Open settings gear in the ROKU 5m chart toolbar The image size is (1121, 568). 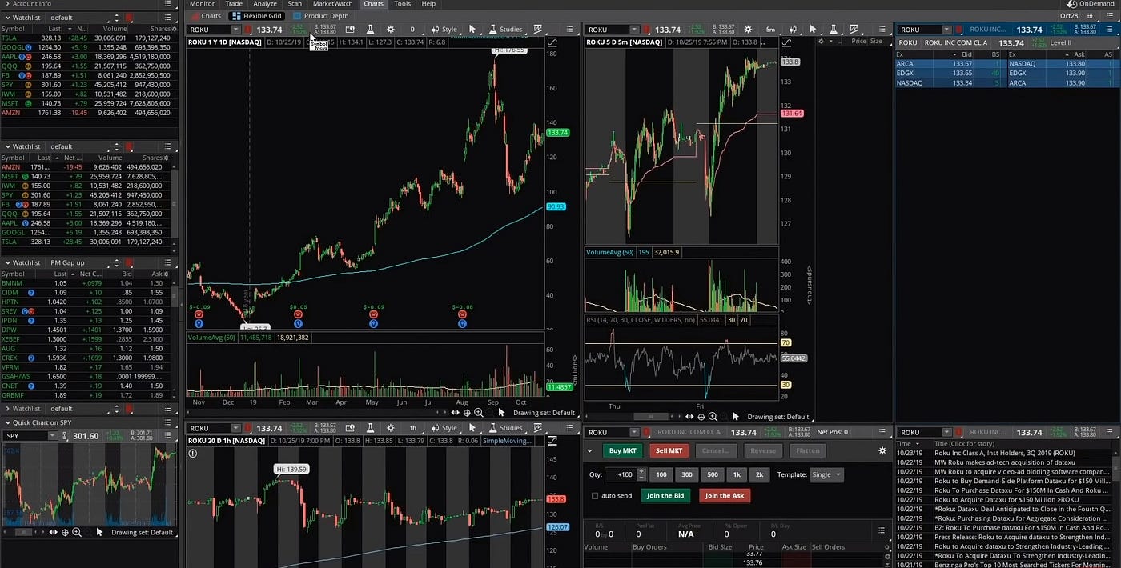click(x=748, y=30)
